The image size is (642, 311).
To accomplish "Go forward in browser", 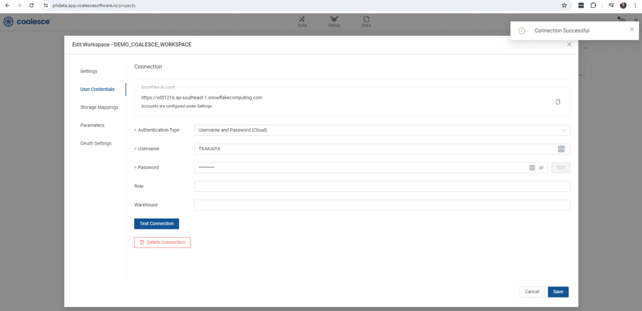I will coord(20,5).
